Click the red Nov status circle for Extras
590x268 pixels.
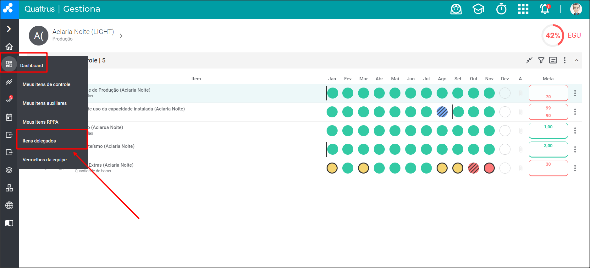click(x=489, y=168)
